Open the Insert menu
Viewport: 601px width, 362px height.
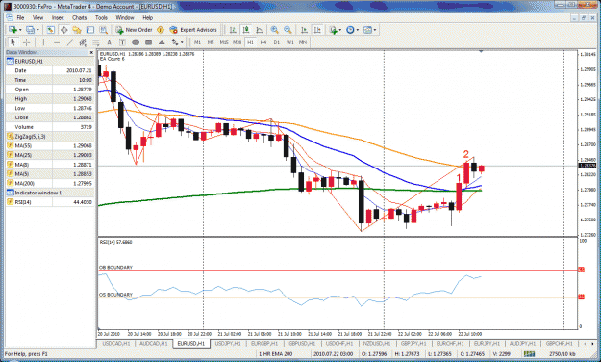[58, 17]
